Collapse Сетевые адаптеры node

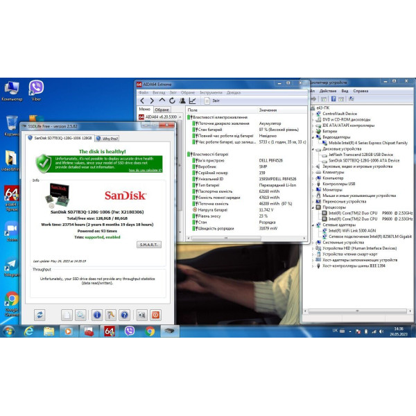(313, 225)
